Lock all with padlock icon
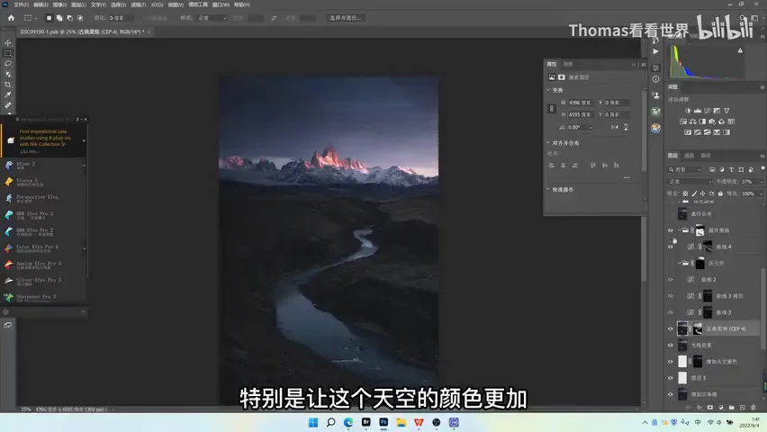 pos(720,193)
